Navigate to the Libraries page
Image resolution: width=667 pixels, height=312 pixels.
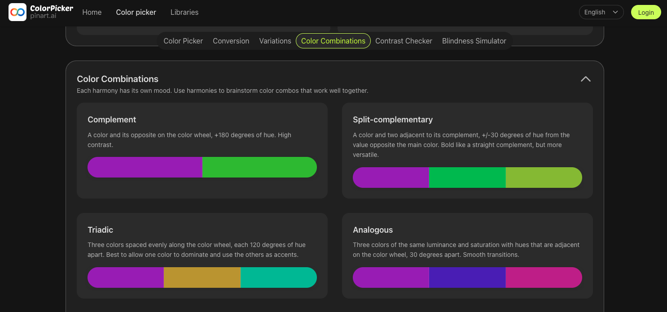tap(184, 12)
